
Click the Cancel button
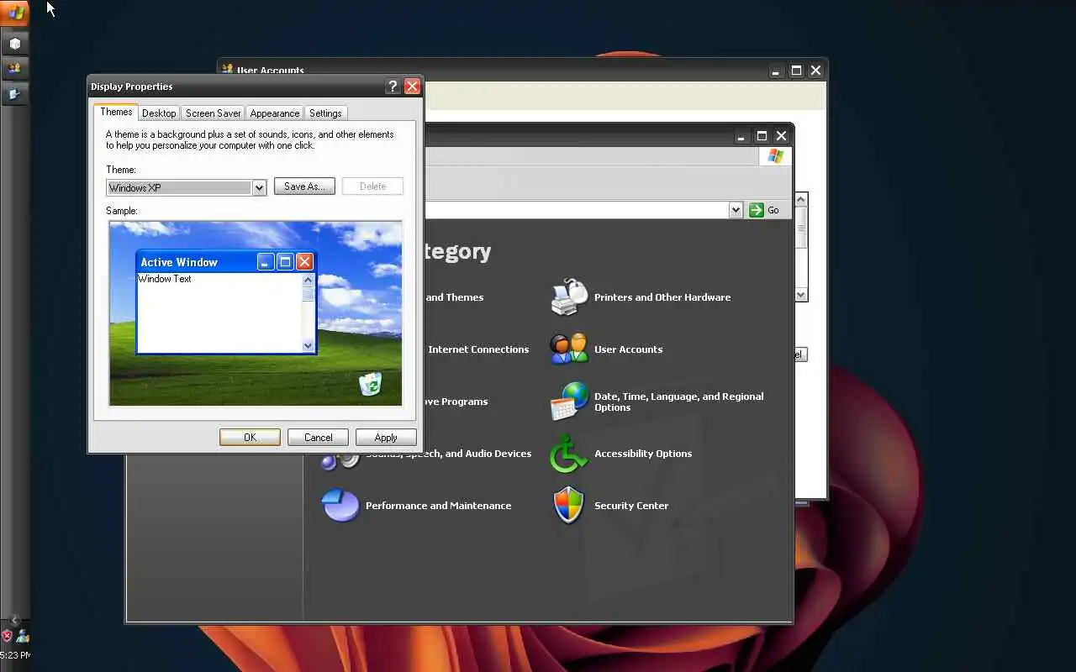[318, 438]
